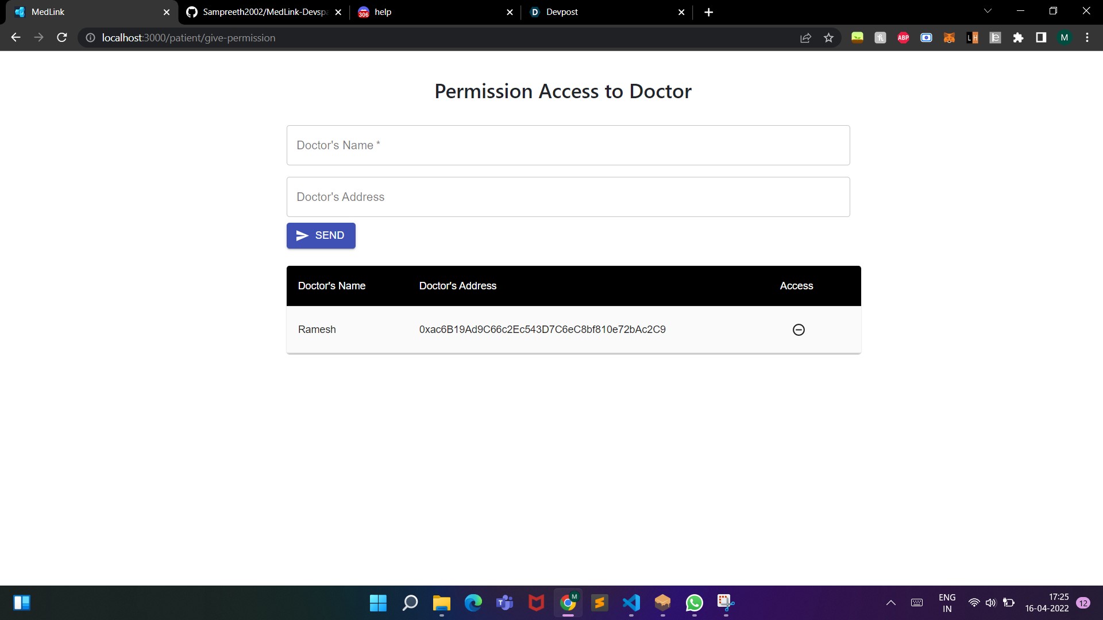Show hidden system tray icons

(x=890, y=603)
